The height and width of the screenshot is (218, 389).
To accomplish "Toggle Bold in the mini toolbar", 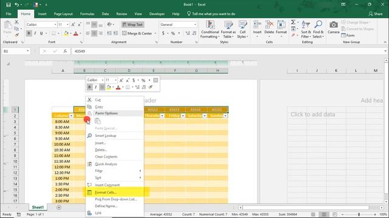I will [89, 87].
